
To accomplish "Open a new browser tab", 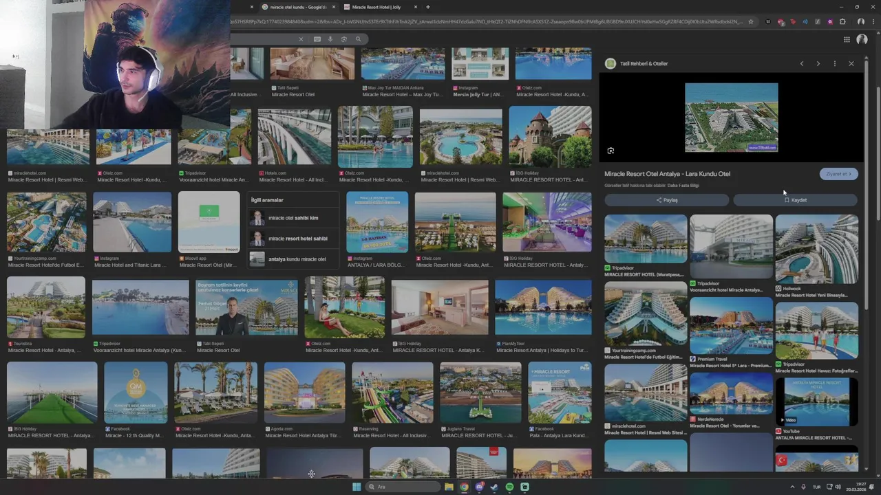I will [x=428, y=7].
